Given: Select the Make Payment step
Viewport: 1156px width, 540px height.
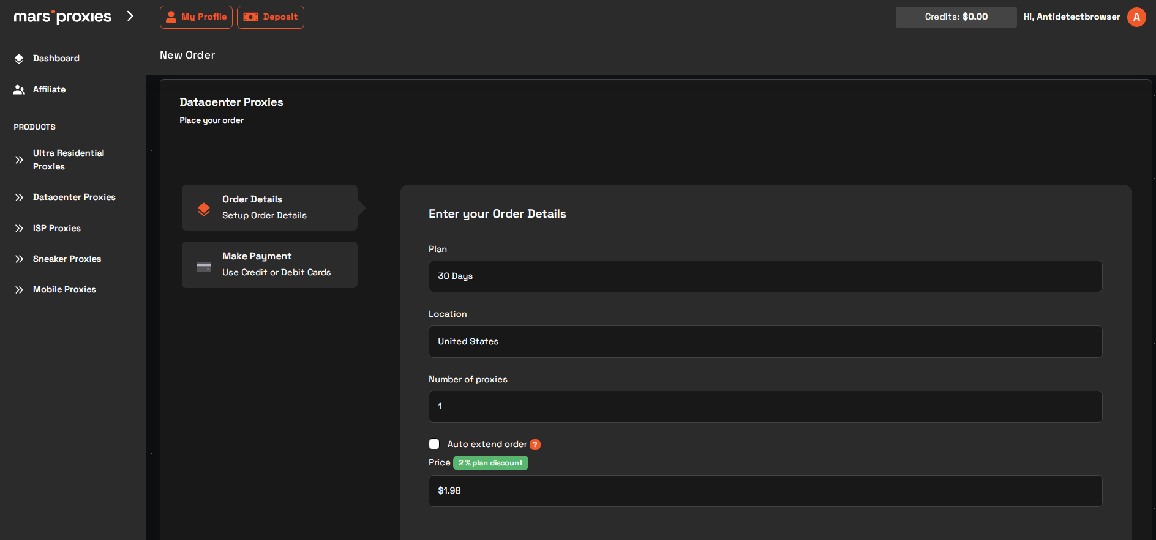Looking at the screenshot, I should (x=269, y=265).
